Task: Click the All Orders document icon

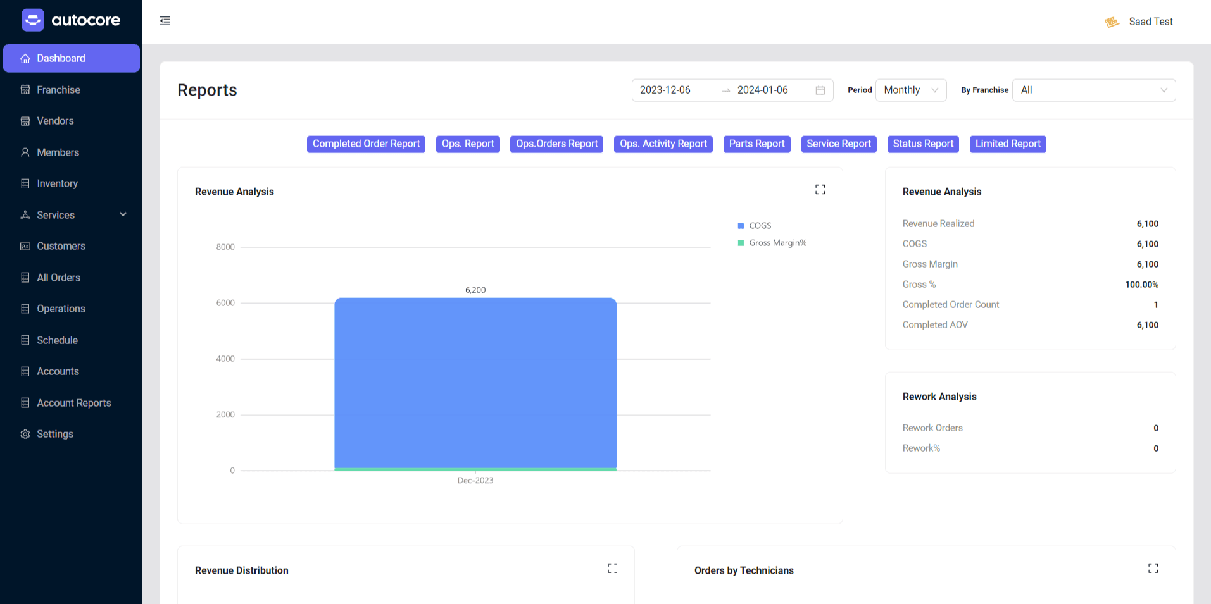Action: (25, 278)
